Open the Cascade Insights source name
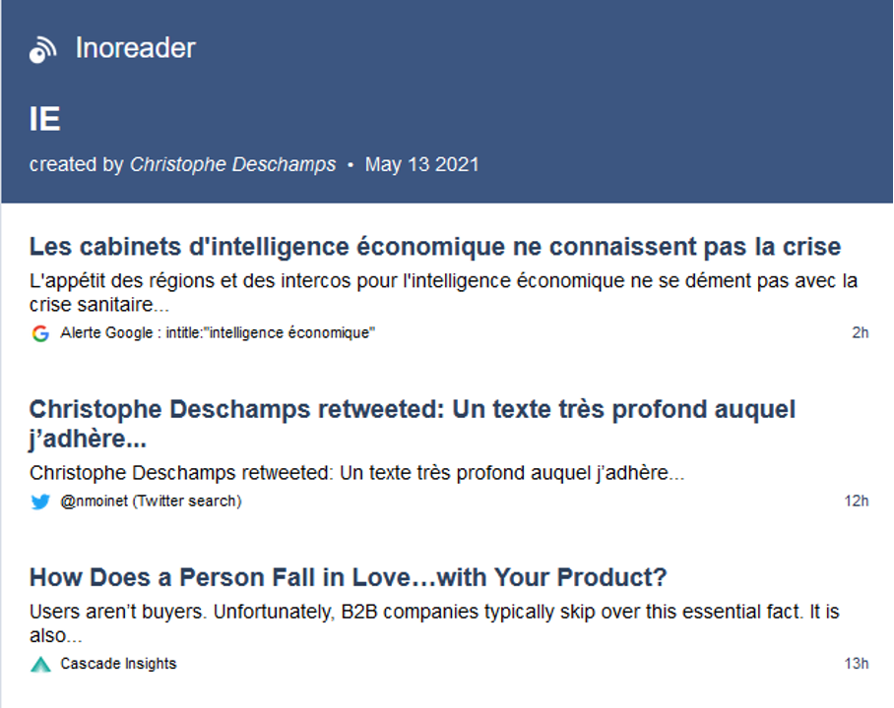The height and width of the screenshot is (708, 894). point(118,664)
